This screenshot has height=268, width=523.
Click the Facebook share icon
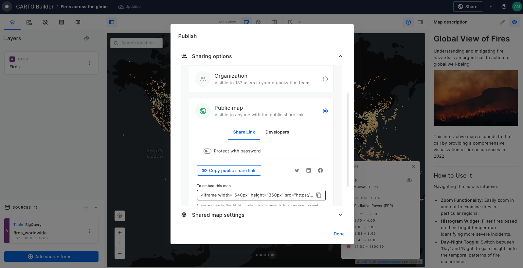[x=320, y=170]
